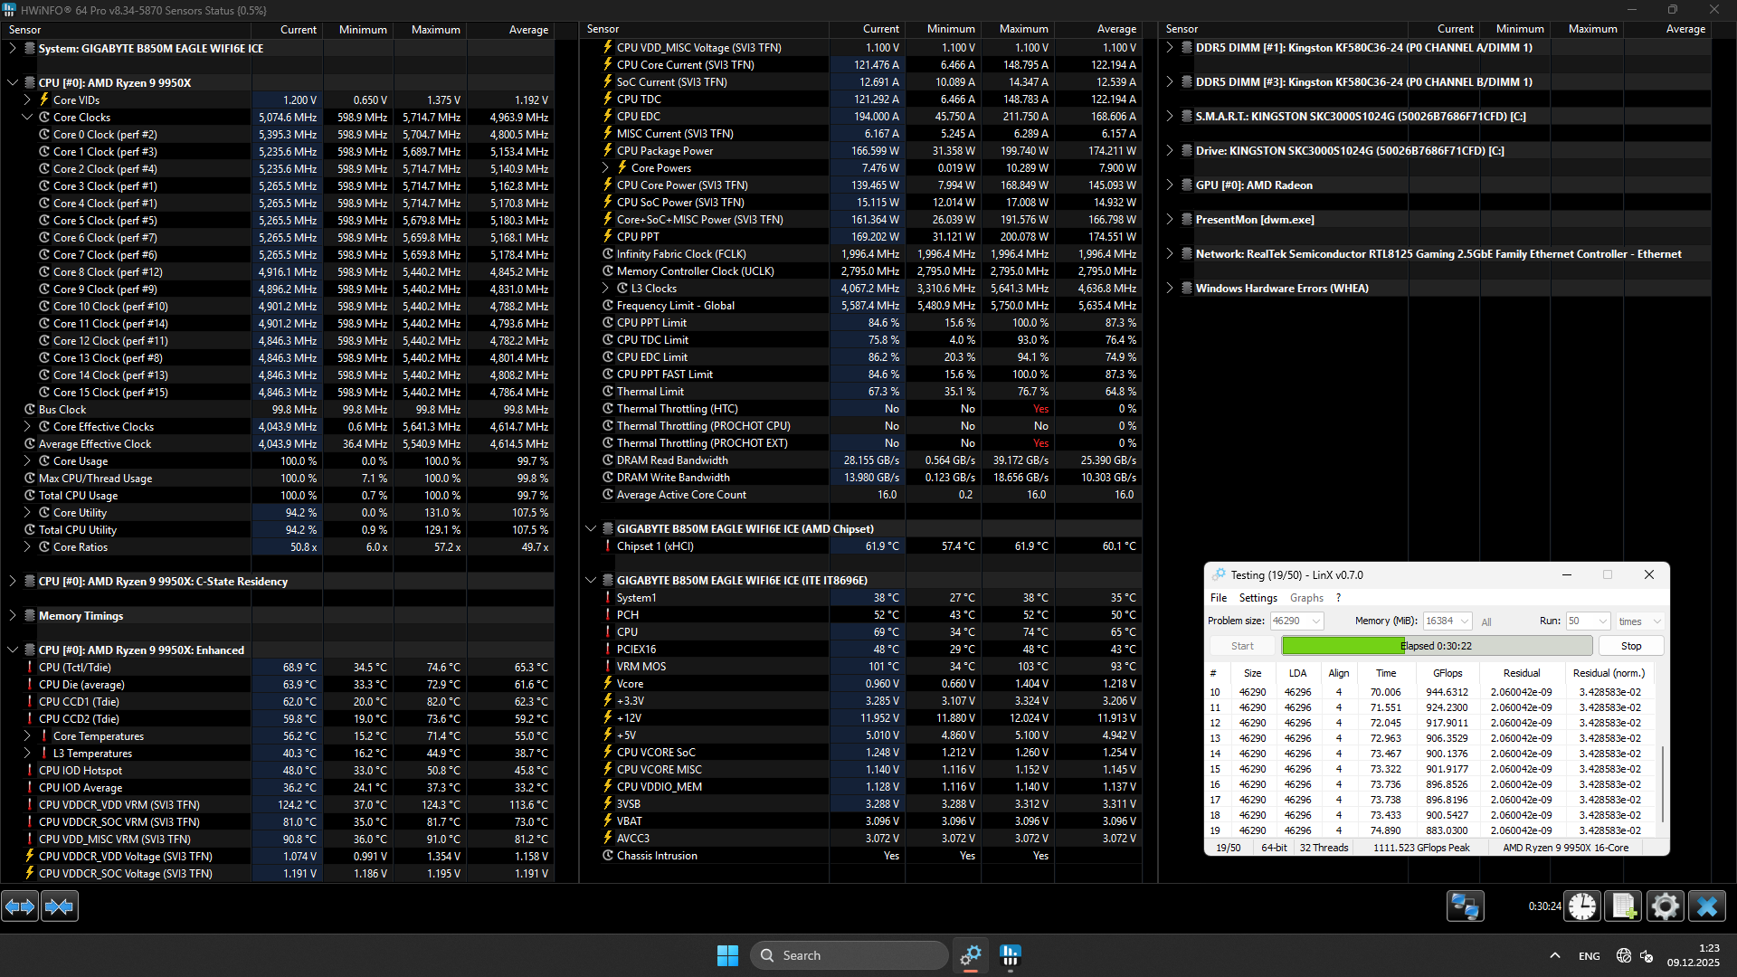Collapse the Core Clocks tree node

click(27, 118)
